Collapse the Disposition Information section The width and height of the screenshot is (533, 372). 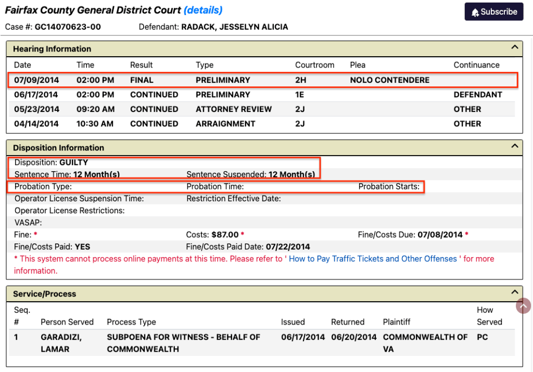[x=515, y=146]
